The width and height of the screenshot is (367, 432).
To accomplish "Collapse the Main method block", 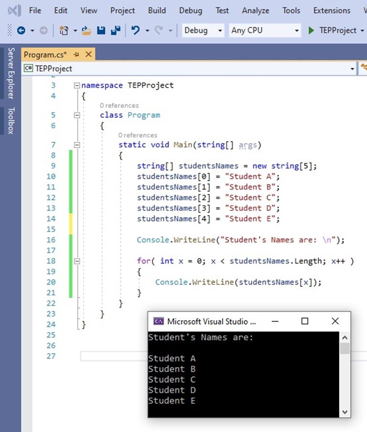I will (x=77, y=145).
